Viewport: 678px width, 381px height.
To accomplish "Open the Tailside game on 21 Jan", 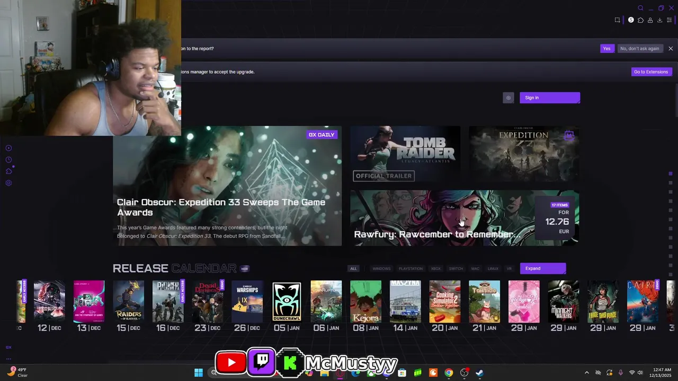I will point(484,302).
